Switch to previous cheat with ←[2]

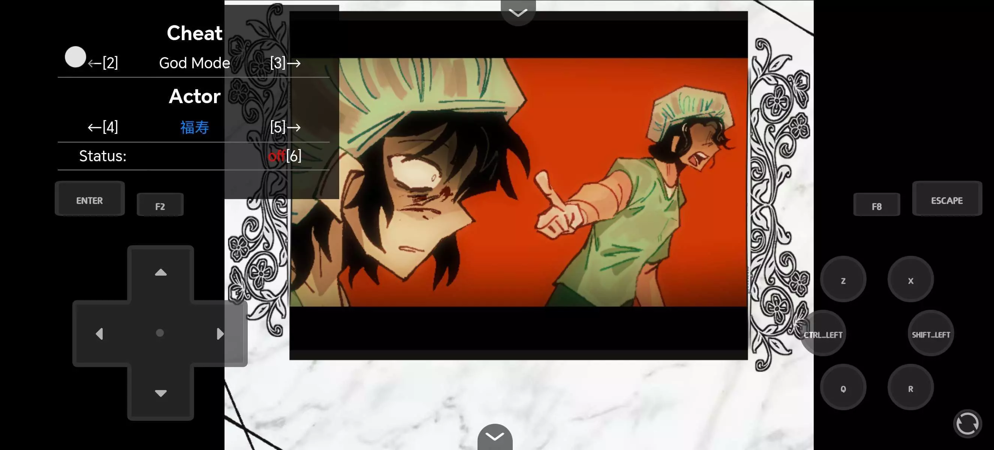103,63
